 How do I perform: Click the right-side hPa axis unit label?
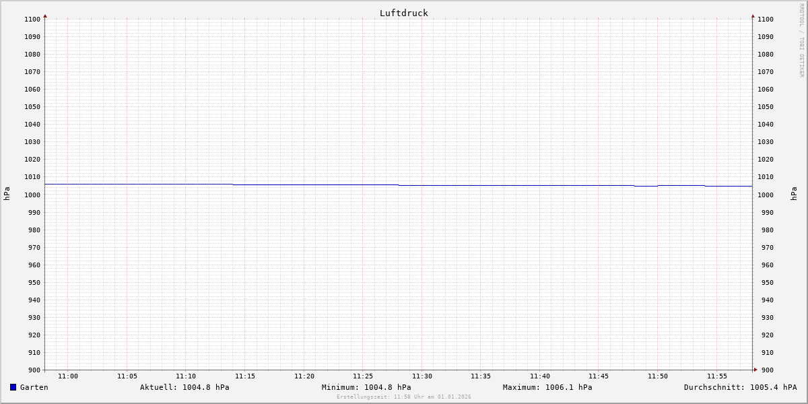pos(794,194)
